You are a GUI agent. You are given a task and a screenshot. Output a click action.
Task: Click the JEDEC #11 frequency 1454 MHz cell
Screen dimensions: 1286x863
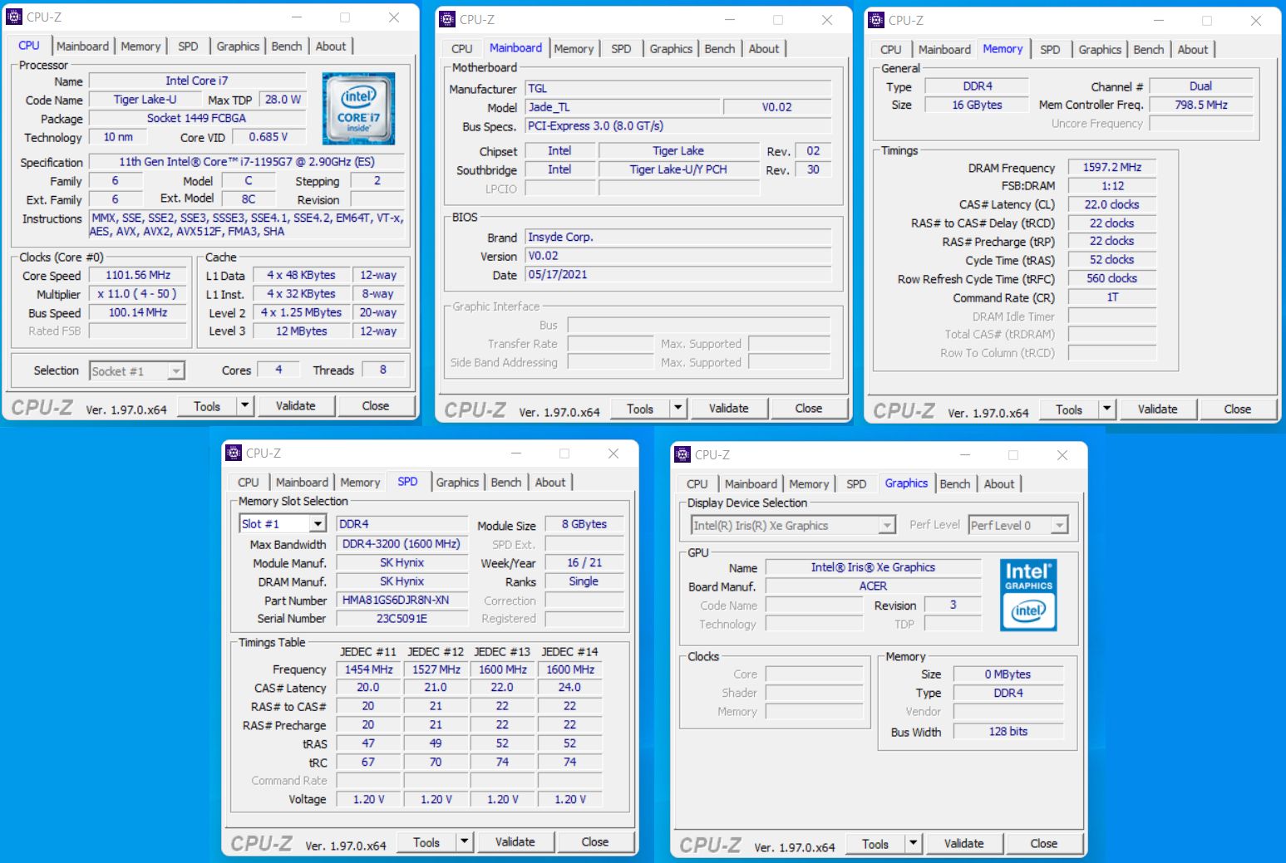point(368,669)
